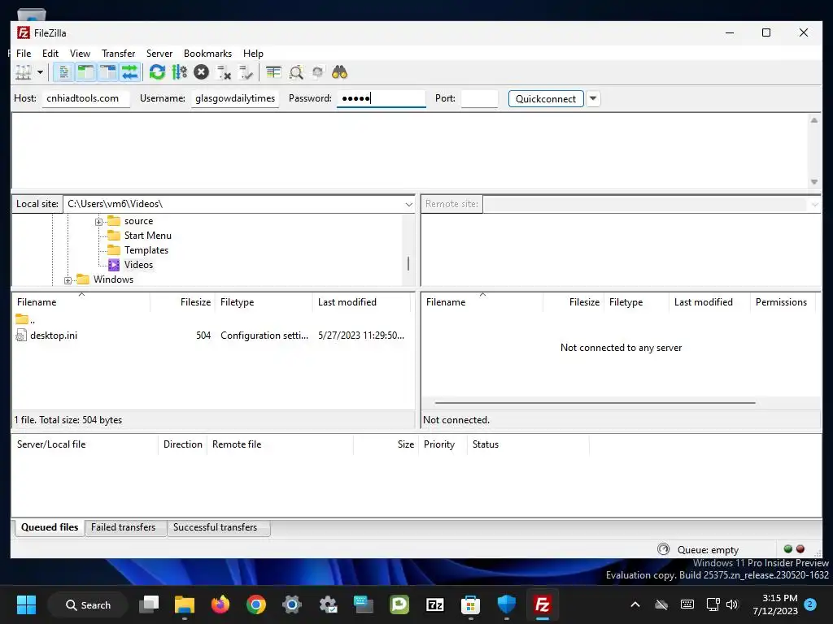Open the Local site path dropdown
Image resolution: width=833 pixels, height=624 pixels.
pyautogui.click(x=408, y=204)
